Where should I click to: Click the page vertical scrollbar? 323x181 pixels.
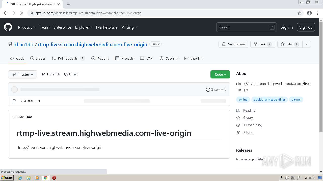(321, 77)
